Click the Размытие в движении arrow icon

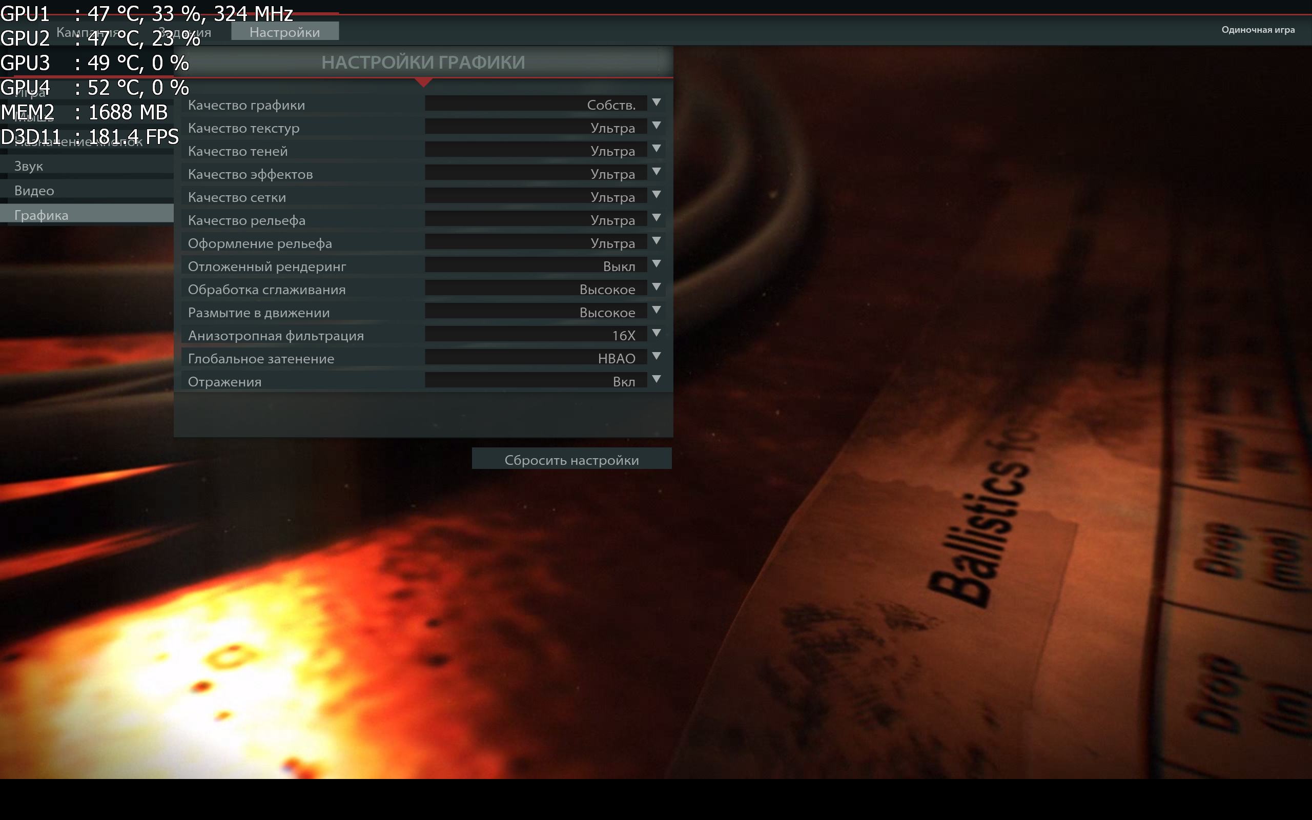point(656,310)
